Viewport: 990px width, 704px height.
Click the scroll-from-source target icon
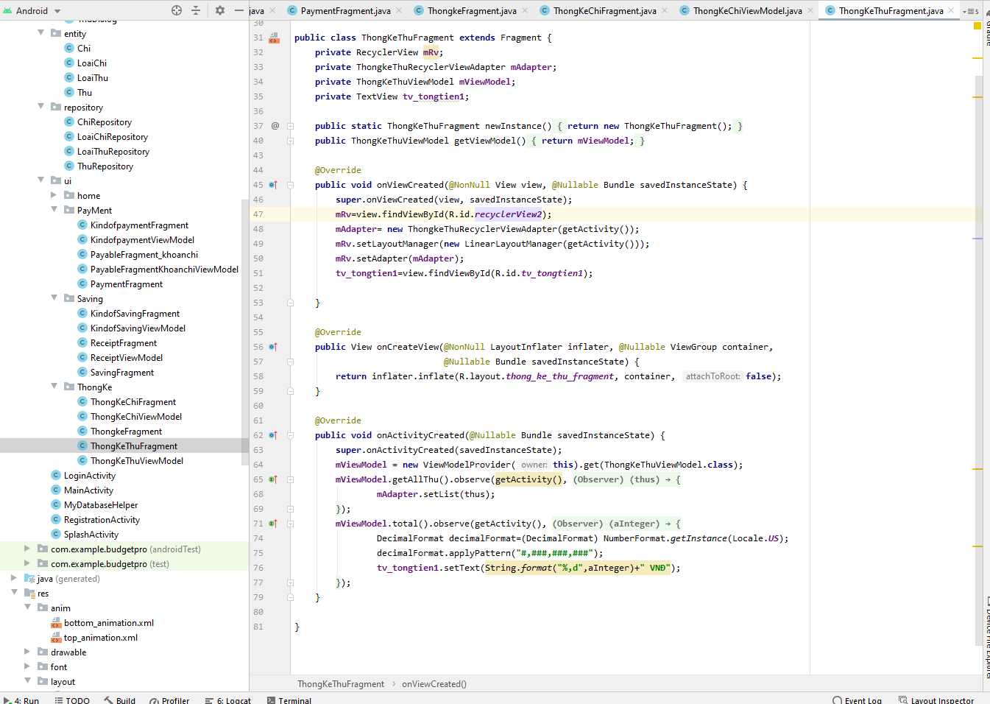pyautogui.click(x=177, y=10)
